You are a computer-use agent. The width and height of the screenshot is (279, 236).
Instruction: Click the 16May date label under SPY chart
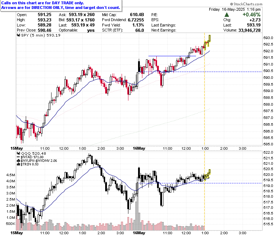(139, 148)
